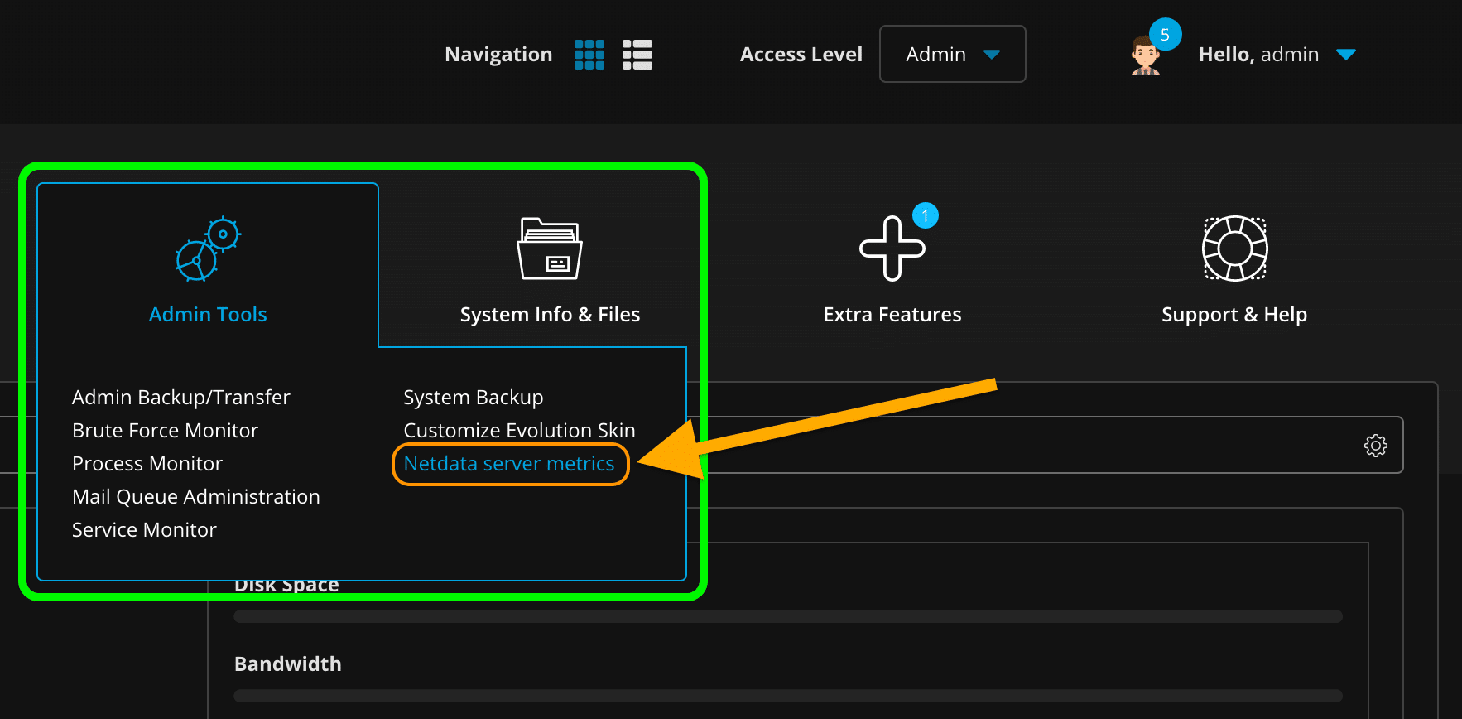1462x719 pixels.
Task: Click the Extra Features plus icon
Action: 892,249
